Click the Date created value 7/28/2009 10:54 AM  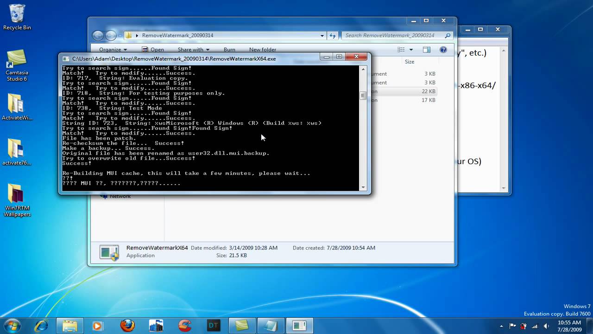[x=351, y=248]
